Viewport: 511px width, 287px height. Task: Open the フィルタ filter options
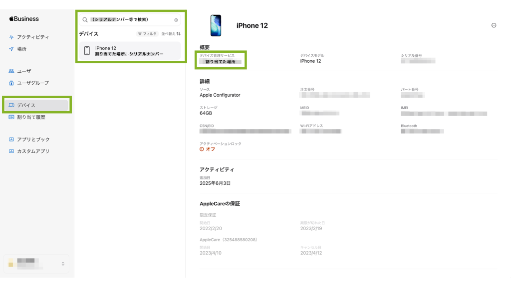pos(147,34)
